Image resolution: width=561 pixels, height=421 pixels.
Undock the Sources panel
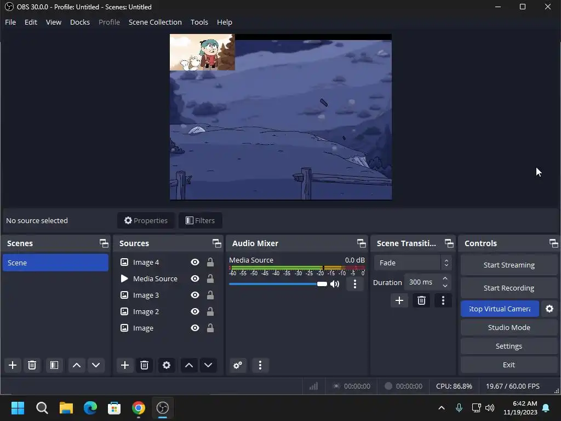pos(217,243)
